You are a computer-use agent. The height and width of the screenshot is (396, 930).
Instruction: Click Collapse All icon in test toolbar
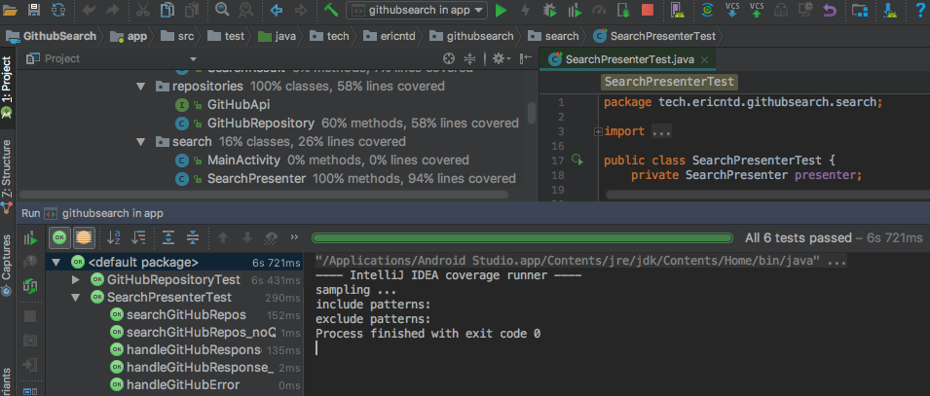click(193, 237)
